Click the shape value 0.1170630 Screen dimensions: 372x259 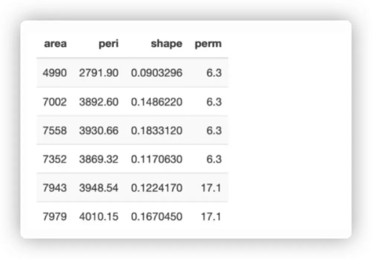pyautogui.click(x=157, y=159)
